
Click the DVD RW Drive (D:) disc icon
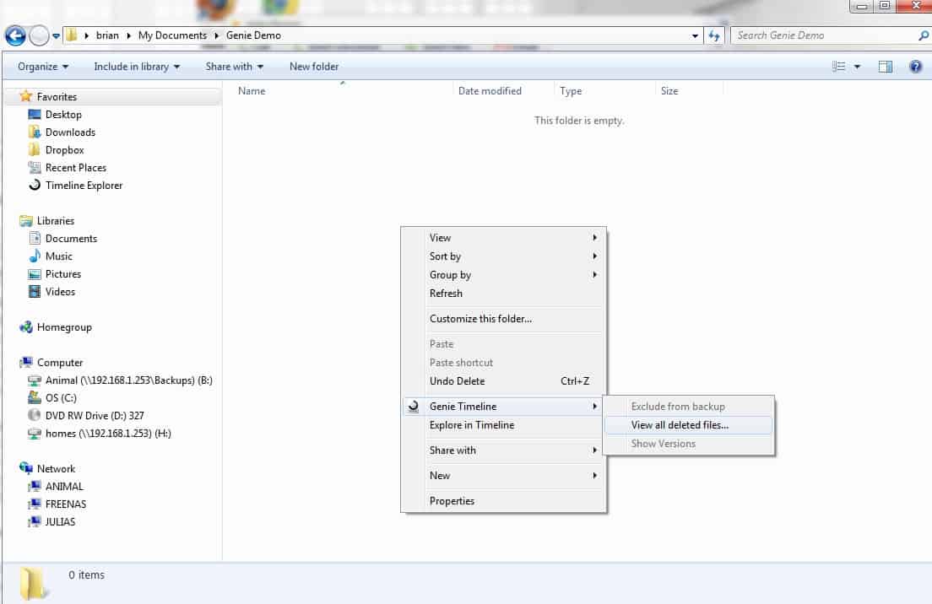pos(35,416)
